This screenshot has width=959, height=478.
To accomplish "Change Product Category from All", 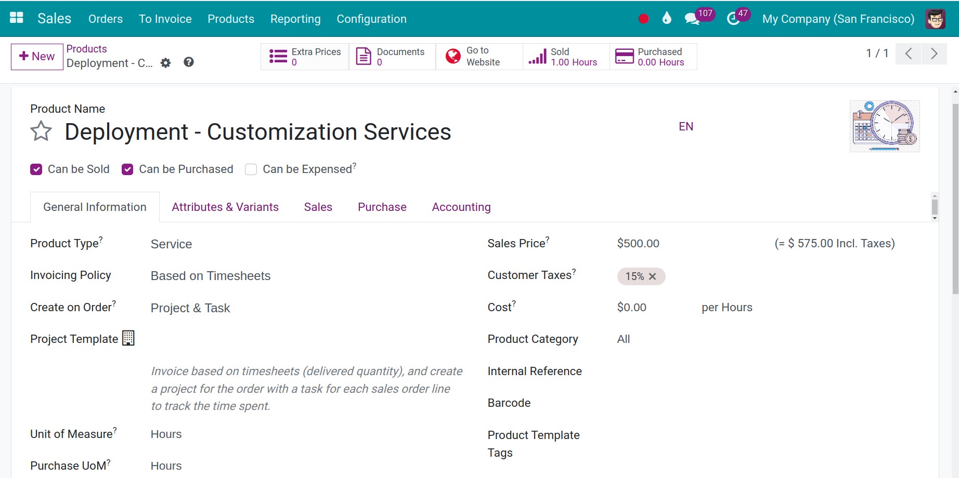I will point(623,339).
